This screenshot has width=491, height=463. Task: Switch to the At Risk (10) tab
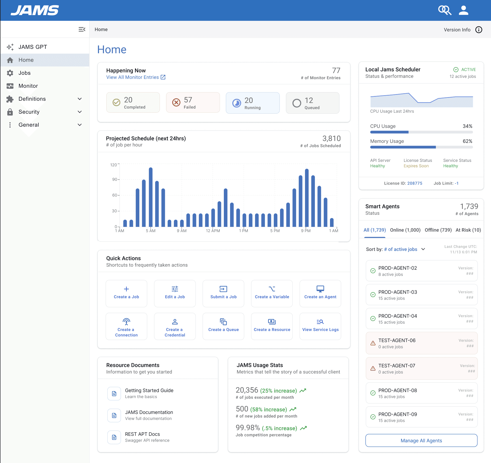coord(468,230)
